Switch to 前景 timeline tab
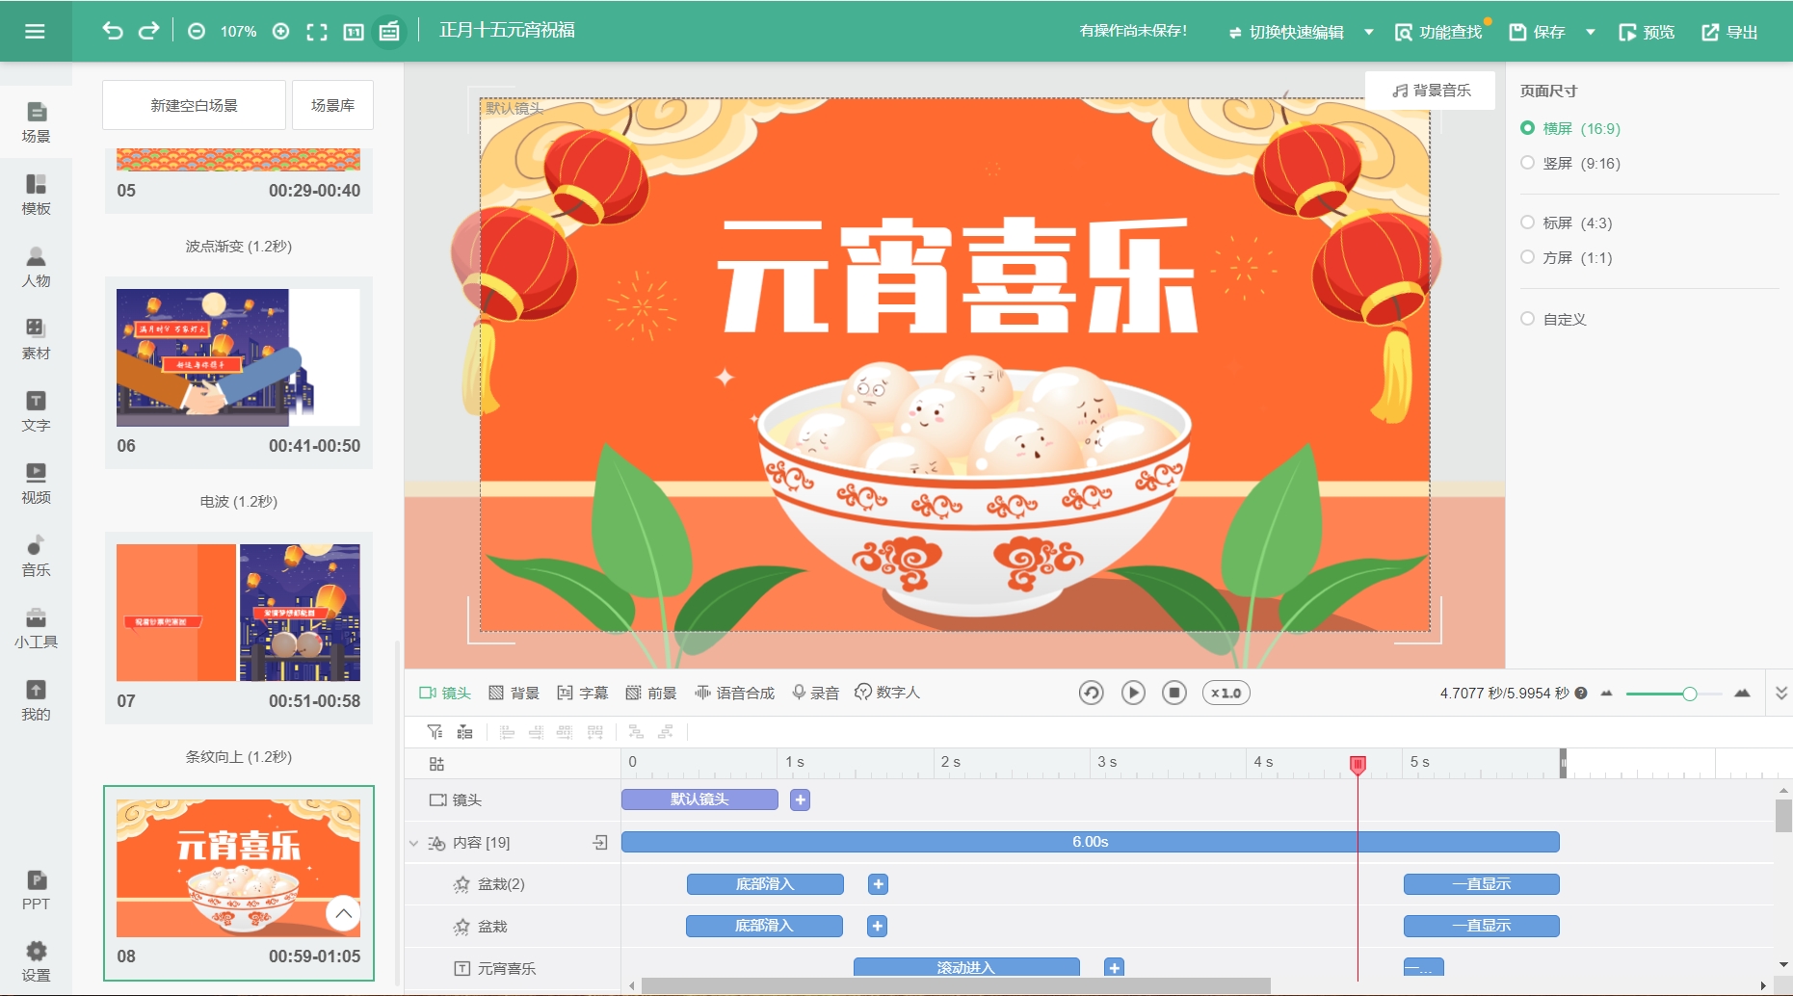Image resolution: width=1793 pixels, height=996 pixels. (651, 693)
